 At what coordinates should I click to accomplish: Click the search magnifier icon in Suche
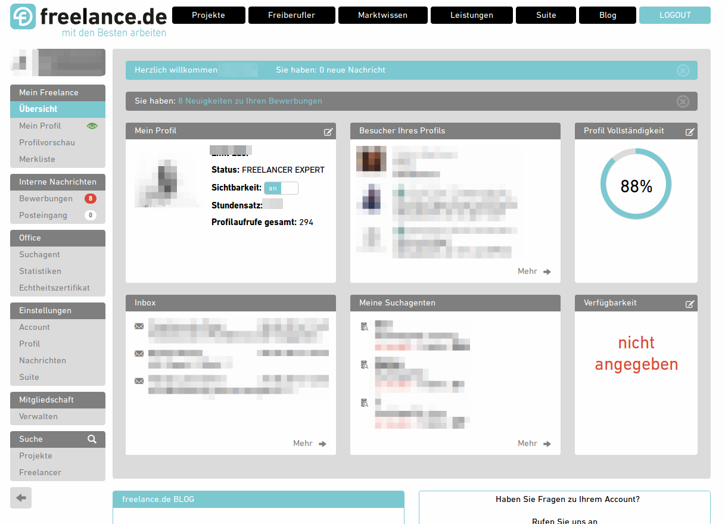[92, 439]
